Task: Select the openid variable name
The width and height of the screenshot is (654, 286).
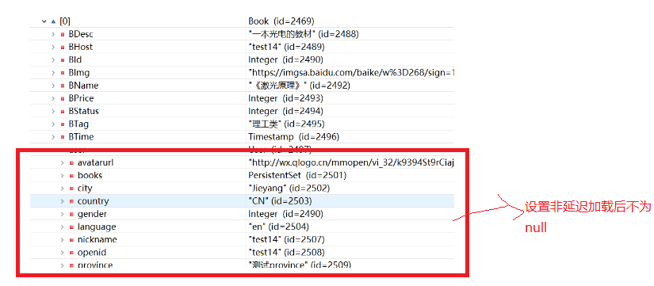Action: click(x=92, y=253)
